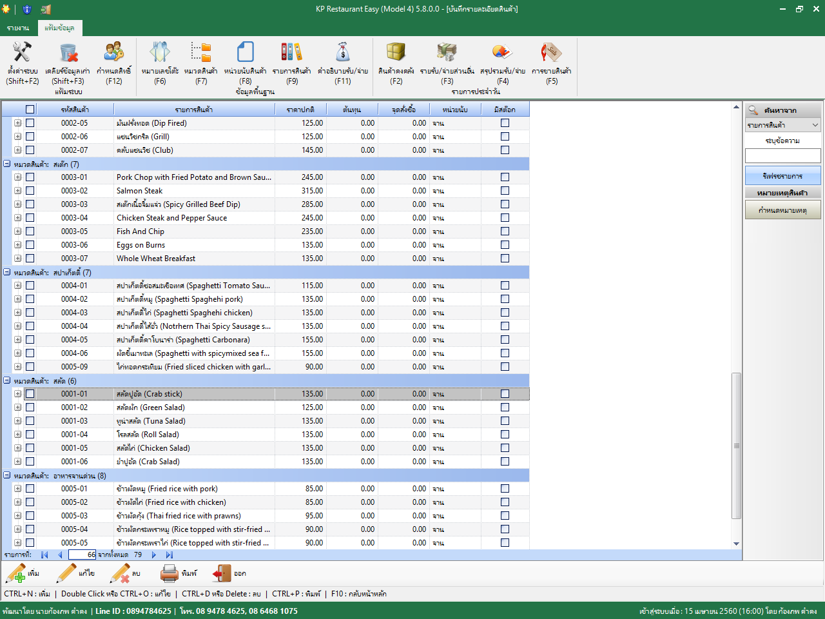Screen dimensions: 825x619
Task: Click the vertical scrollbar thumb
Action: [737, 446]
